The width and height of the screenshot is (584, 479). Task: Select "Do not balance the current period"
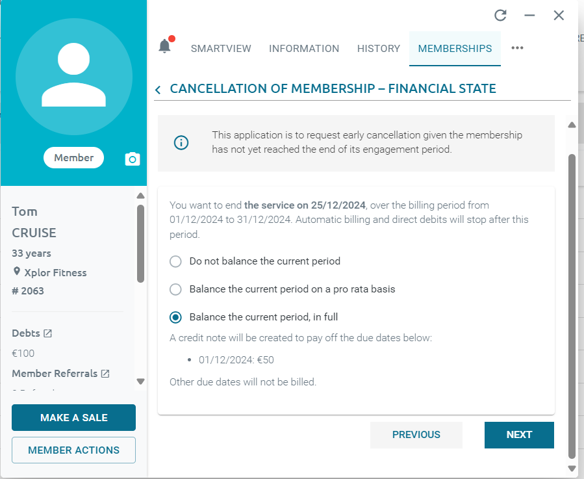click(x=175, y=261)
